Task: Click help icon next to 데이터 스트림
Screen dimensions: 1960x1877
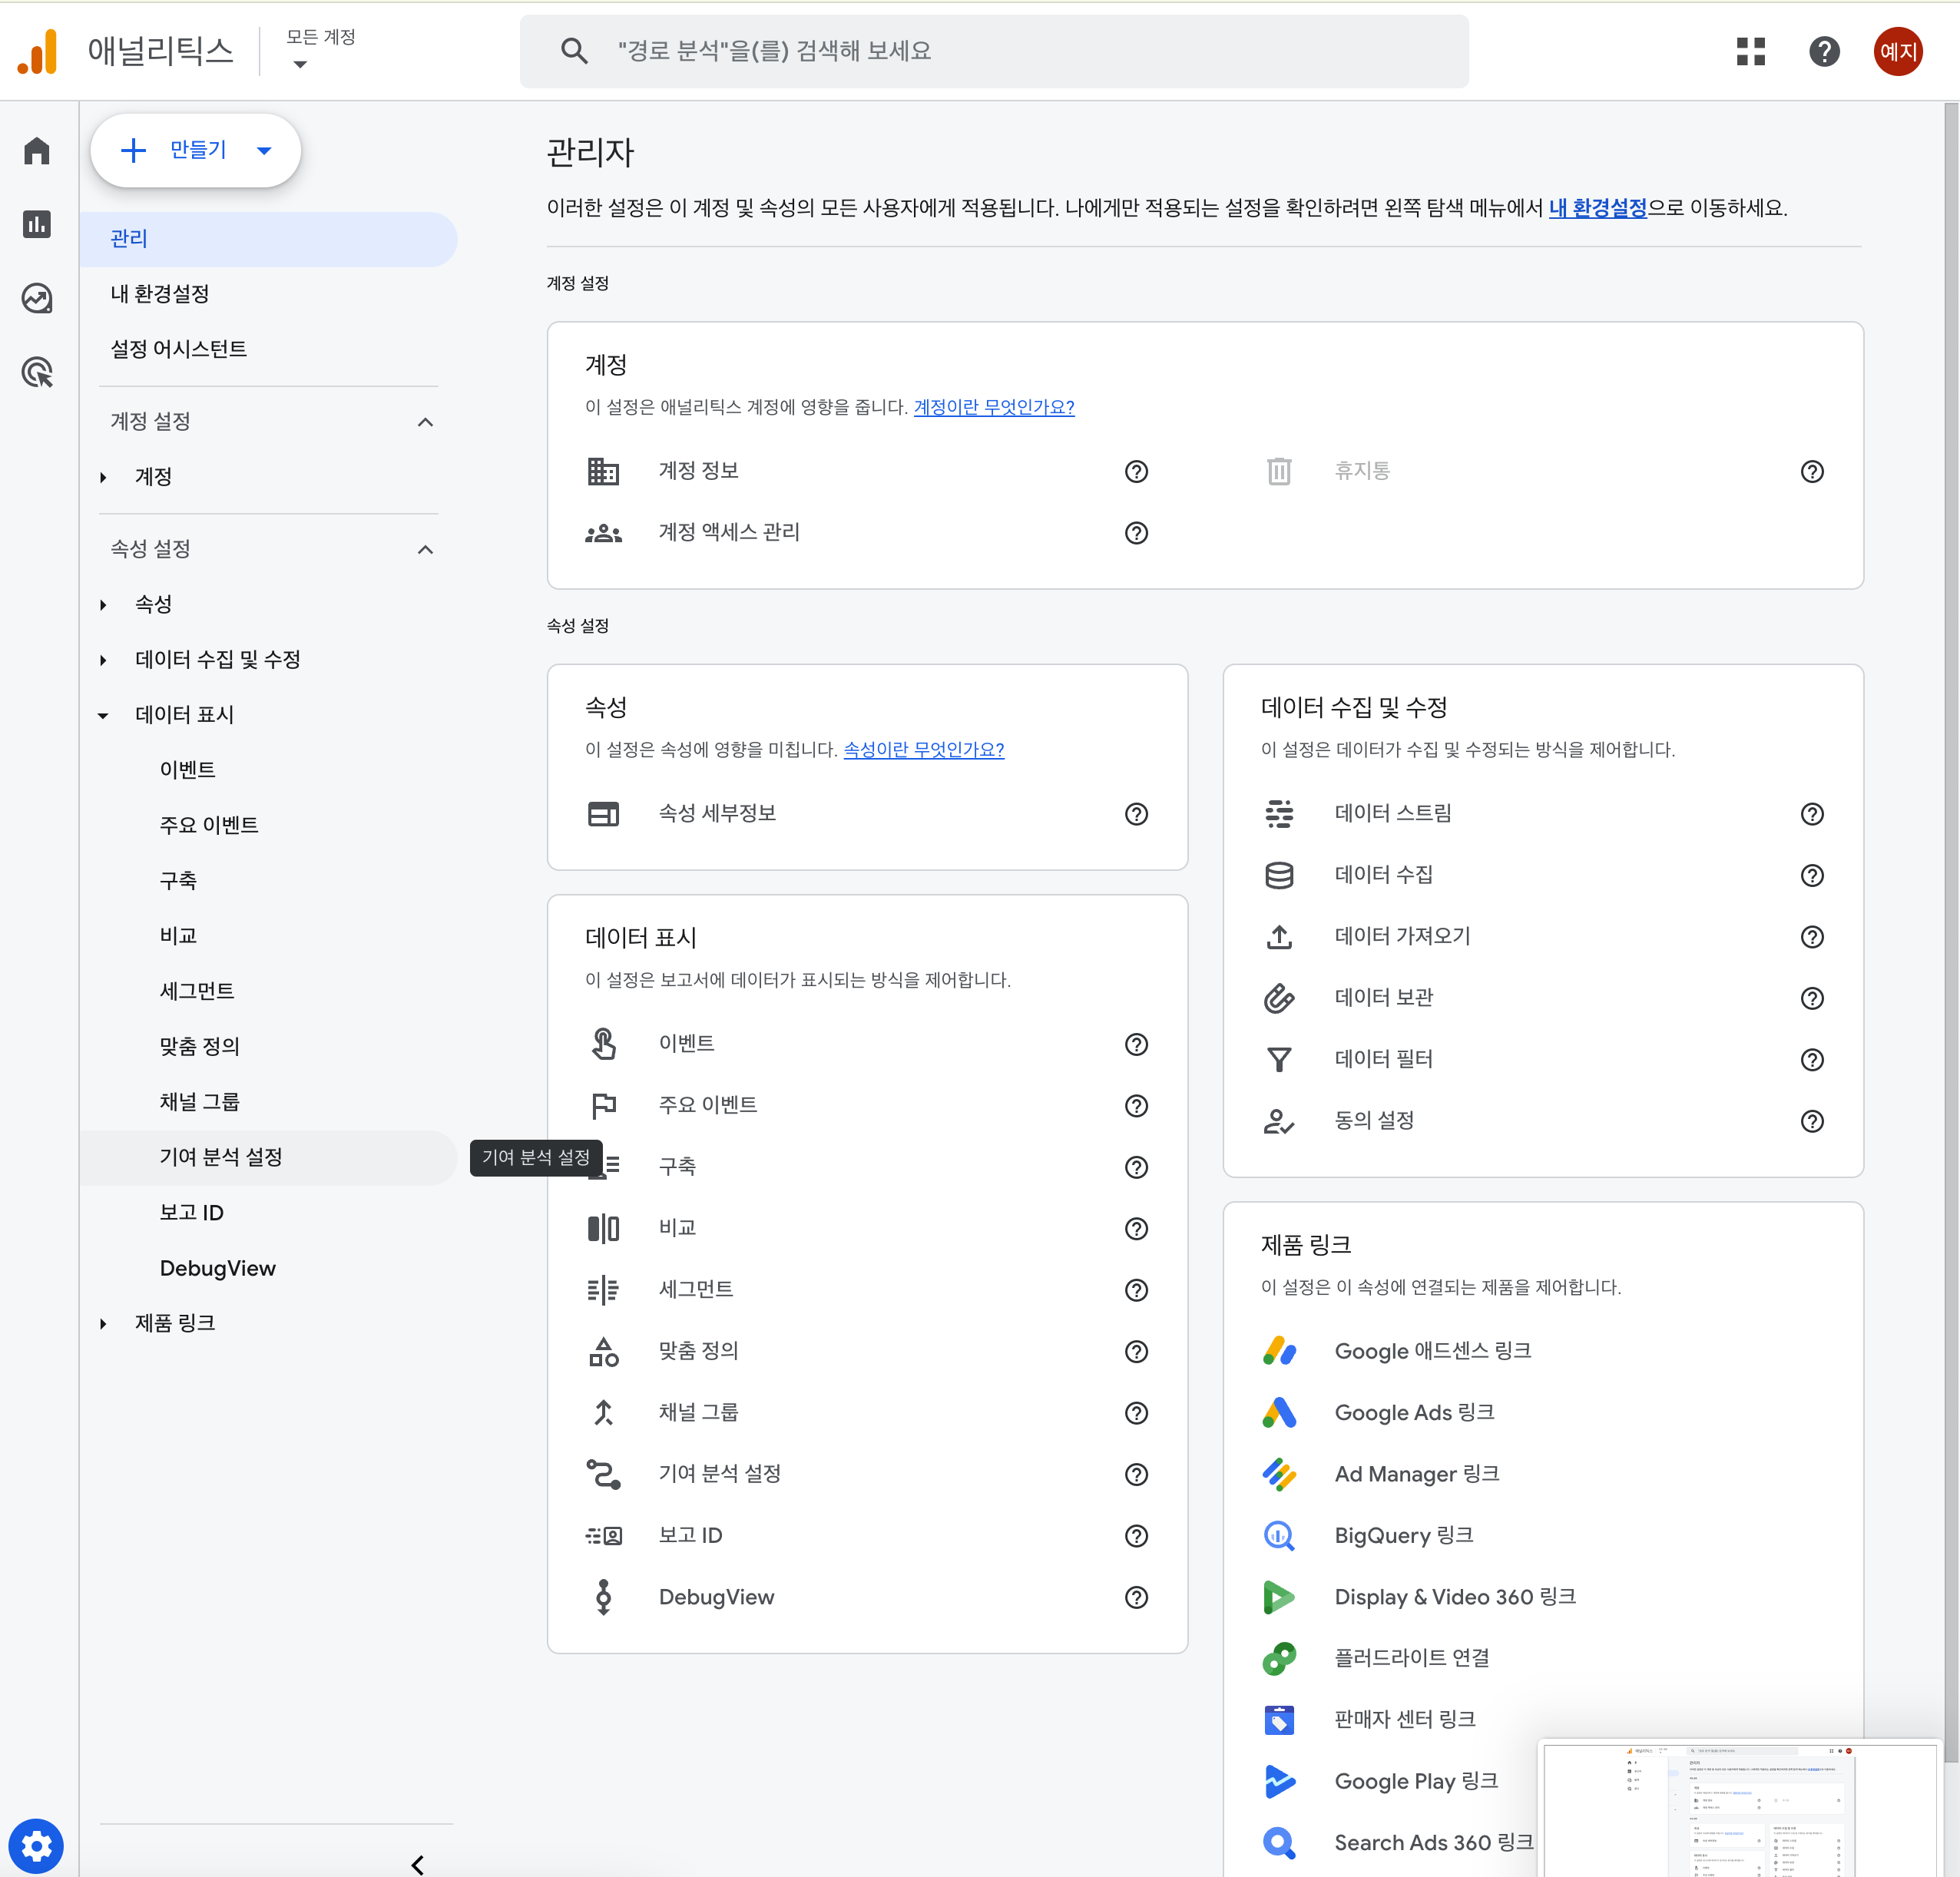Action: click(x=1811, y=814)
